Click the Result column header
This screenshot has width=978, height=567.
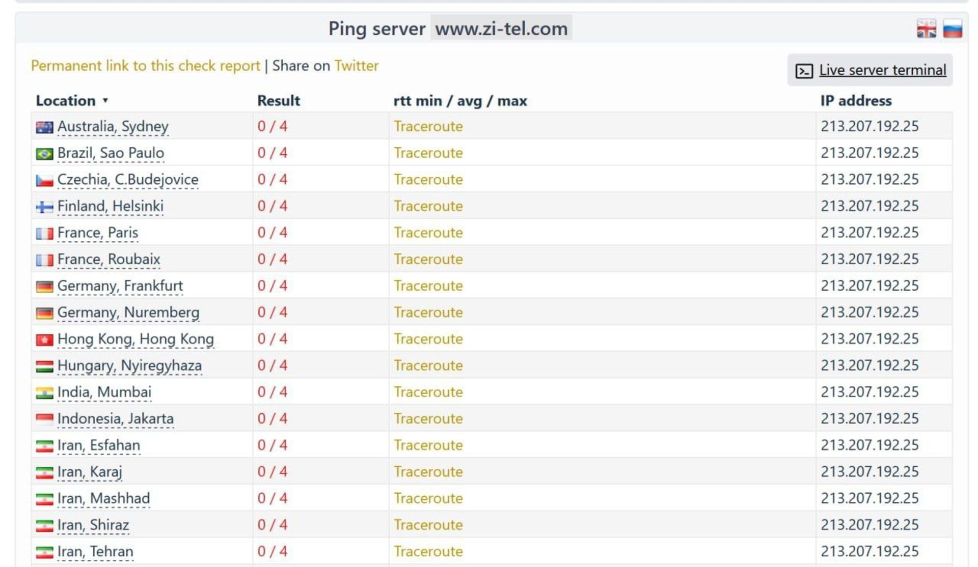tap(279, 101)
